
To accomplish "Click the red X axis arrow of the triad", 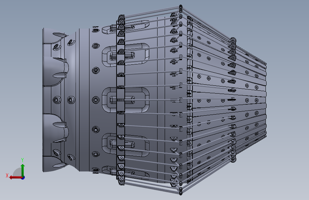I will 16,178.
